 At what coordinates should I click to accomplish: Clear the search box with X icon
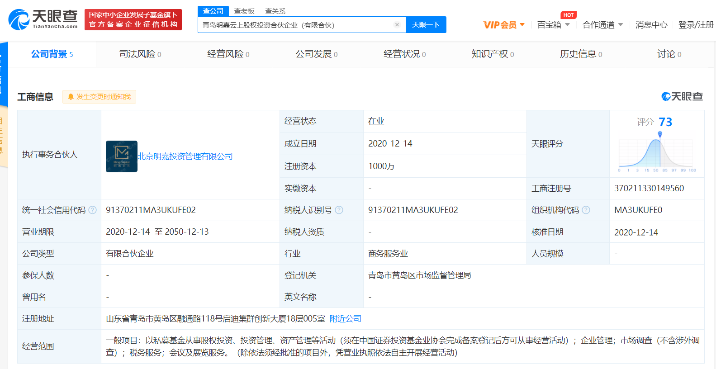point(397,25)
